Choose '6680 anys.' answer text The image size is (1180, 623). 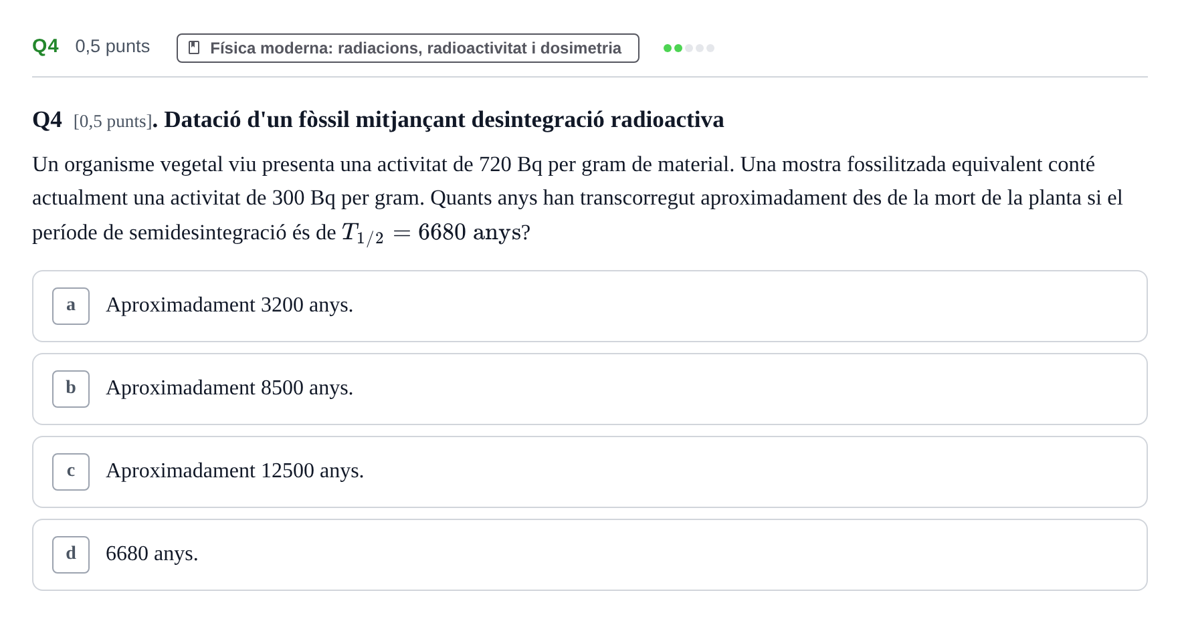pos(152,553)
